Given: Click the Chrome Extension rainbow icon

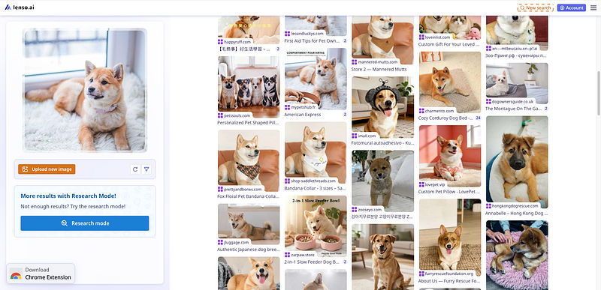Looking at the screenshot, I should (x=16, y=276).
